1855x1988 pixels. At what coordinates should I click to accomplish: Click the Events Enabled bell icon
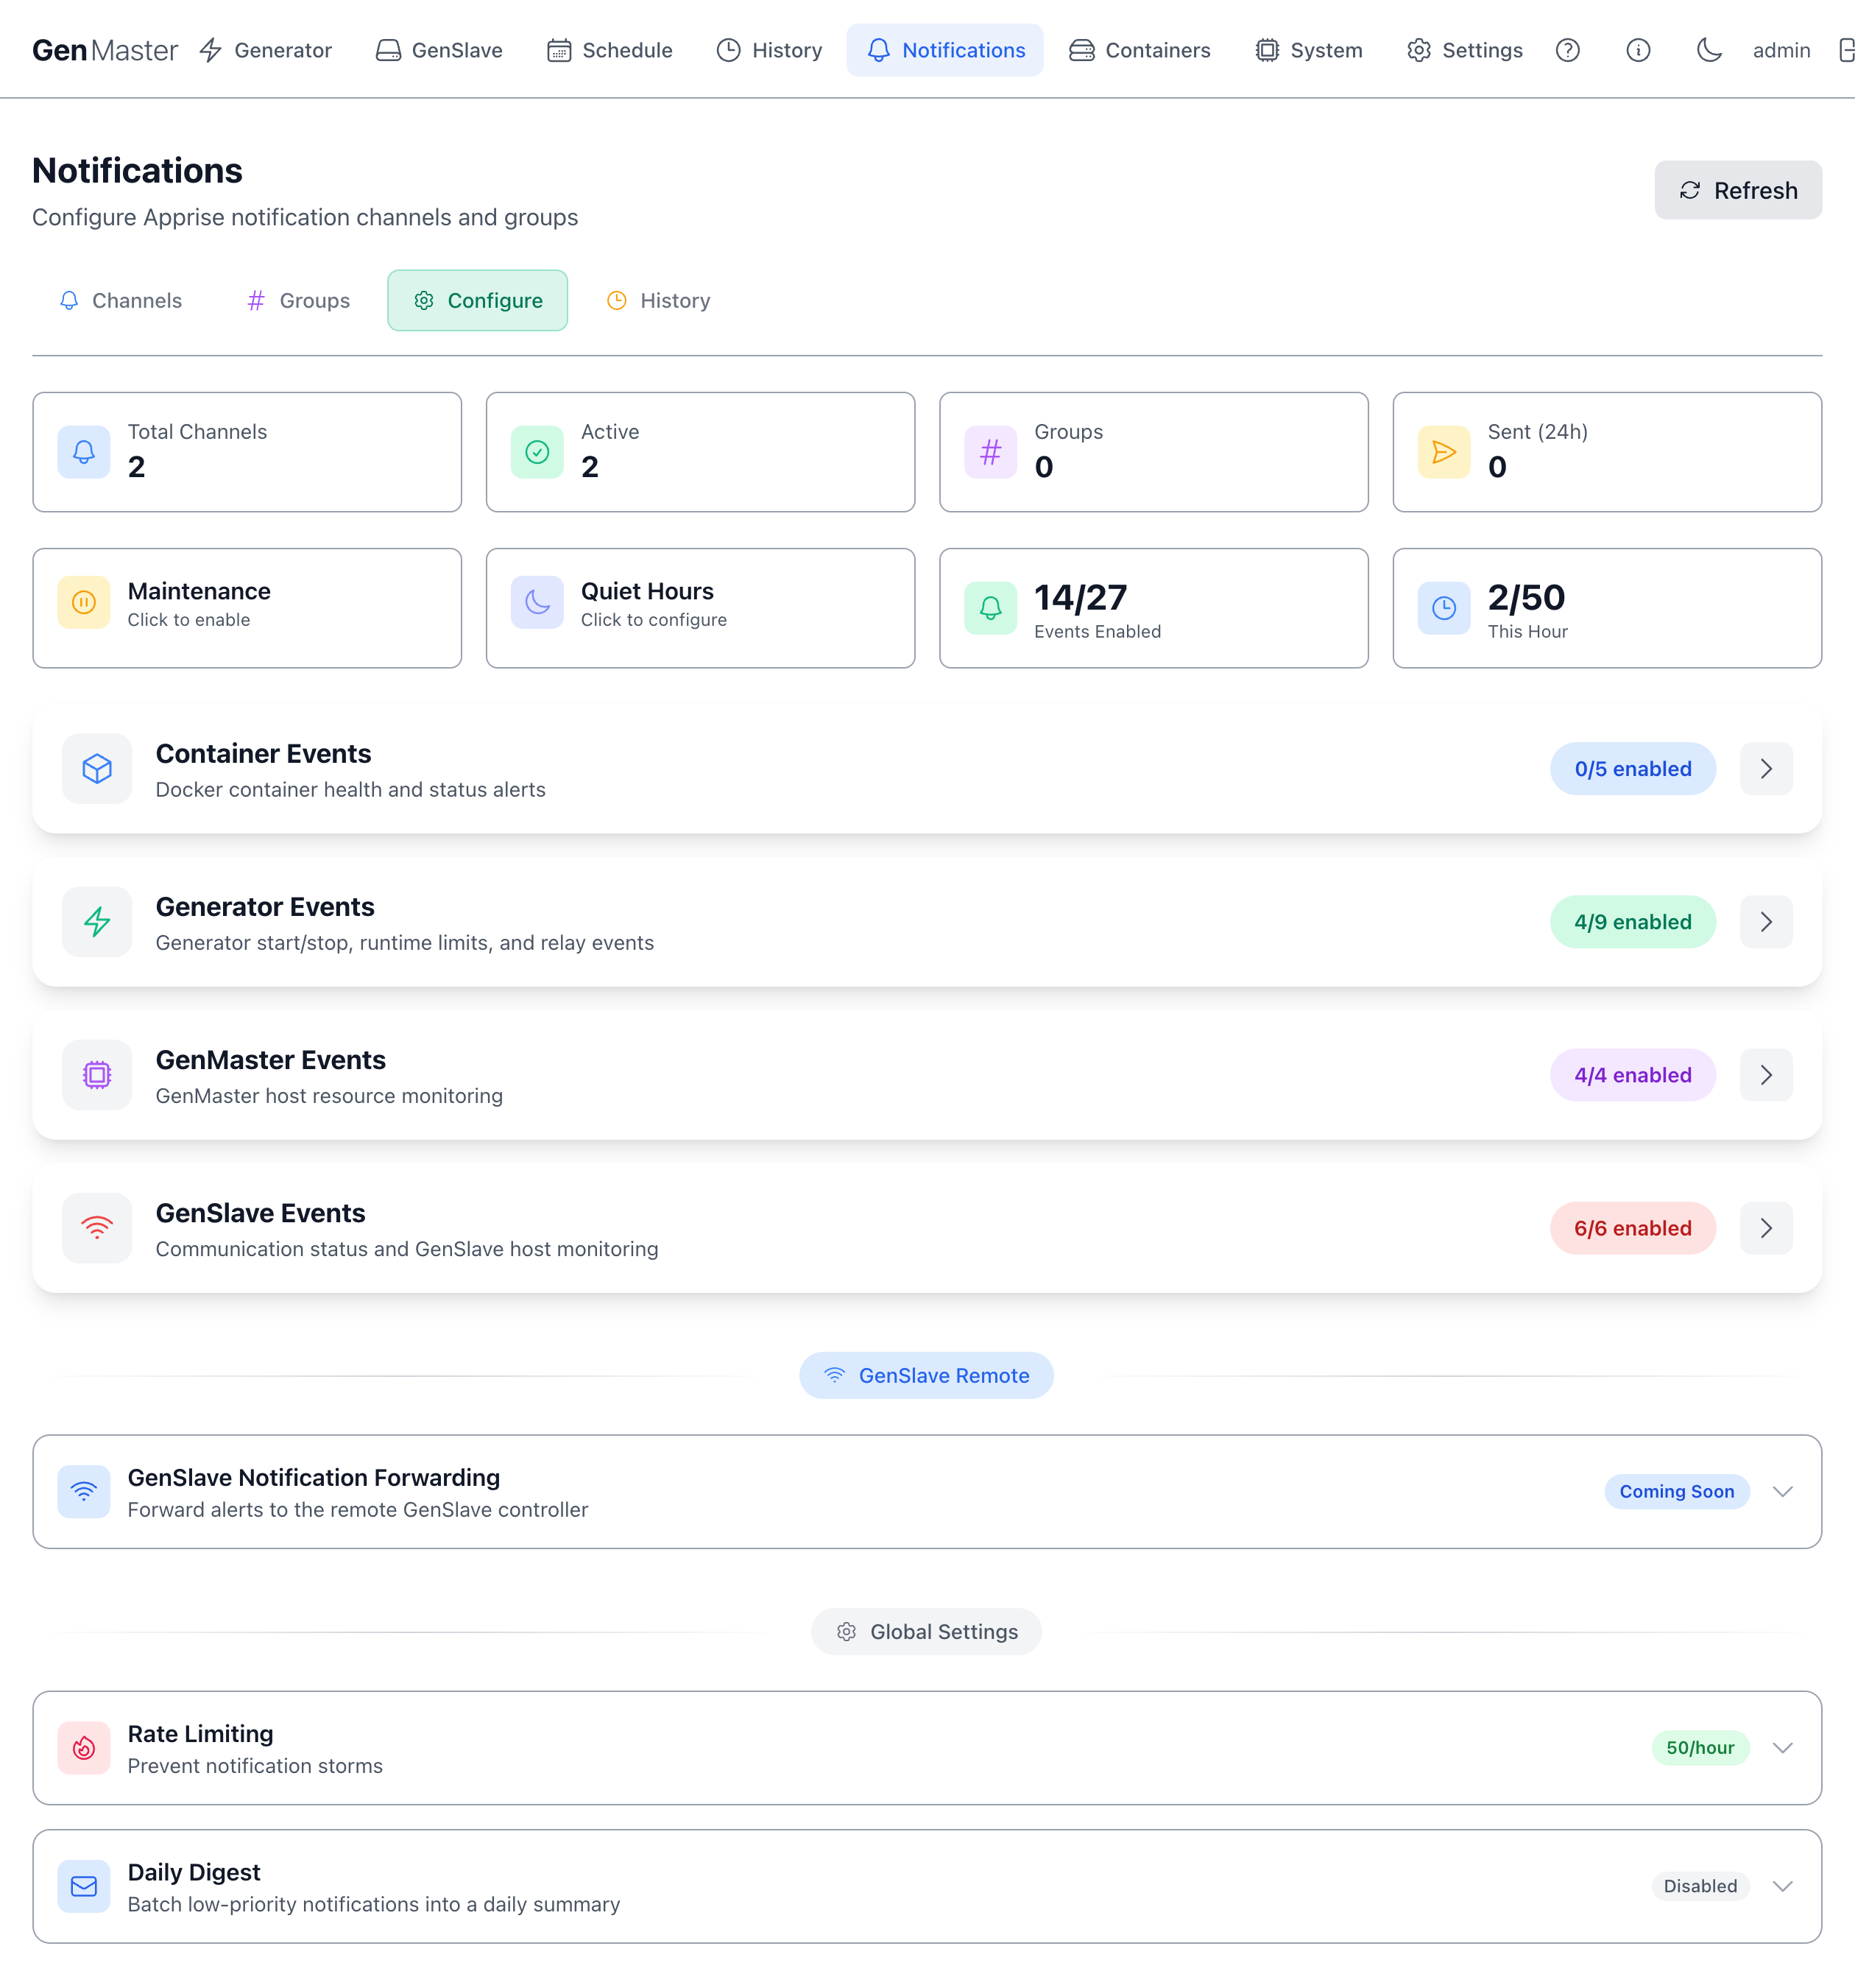(x=991, y=608)
